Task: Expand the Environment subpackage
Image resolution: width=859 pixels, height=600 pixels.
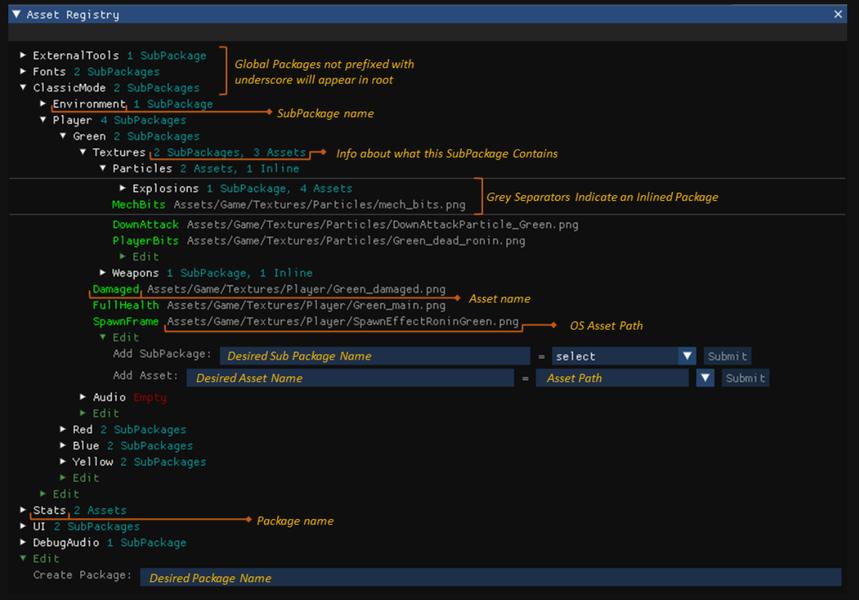Action: click(43, 103)
